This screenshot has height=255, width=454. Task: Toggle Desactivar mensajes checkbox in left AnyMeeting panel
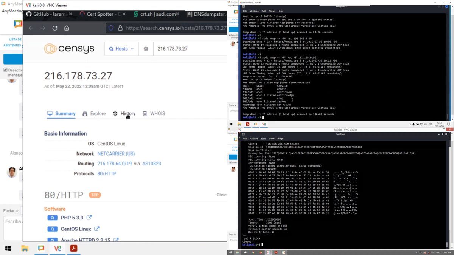click(x=5, y=70)
